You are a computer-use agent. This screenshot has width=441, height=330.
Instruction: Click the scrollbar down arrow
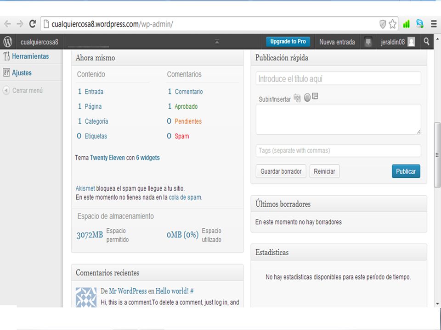coord(437,303)
